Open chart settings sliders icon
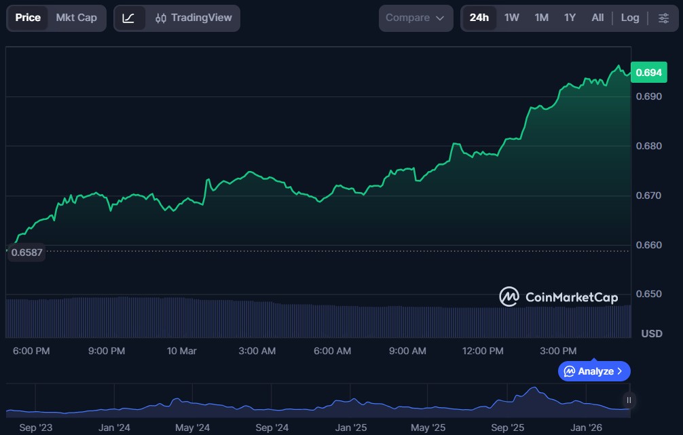The height and width of the screenshot is (435, 683). [x=663, y=18]
